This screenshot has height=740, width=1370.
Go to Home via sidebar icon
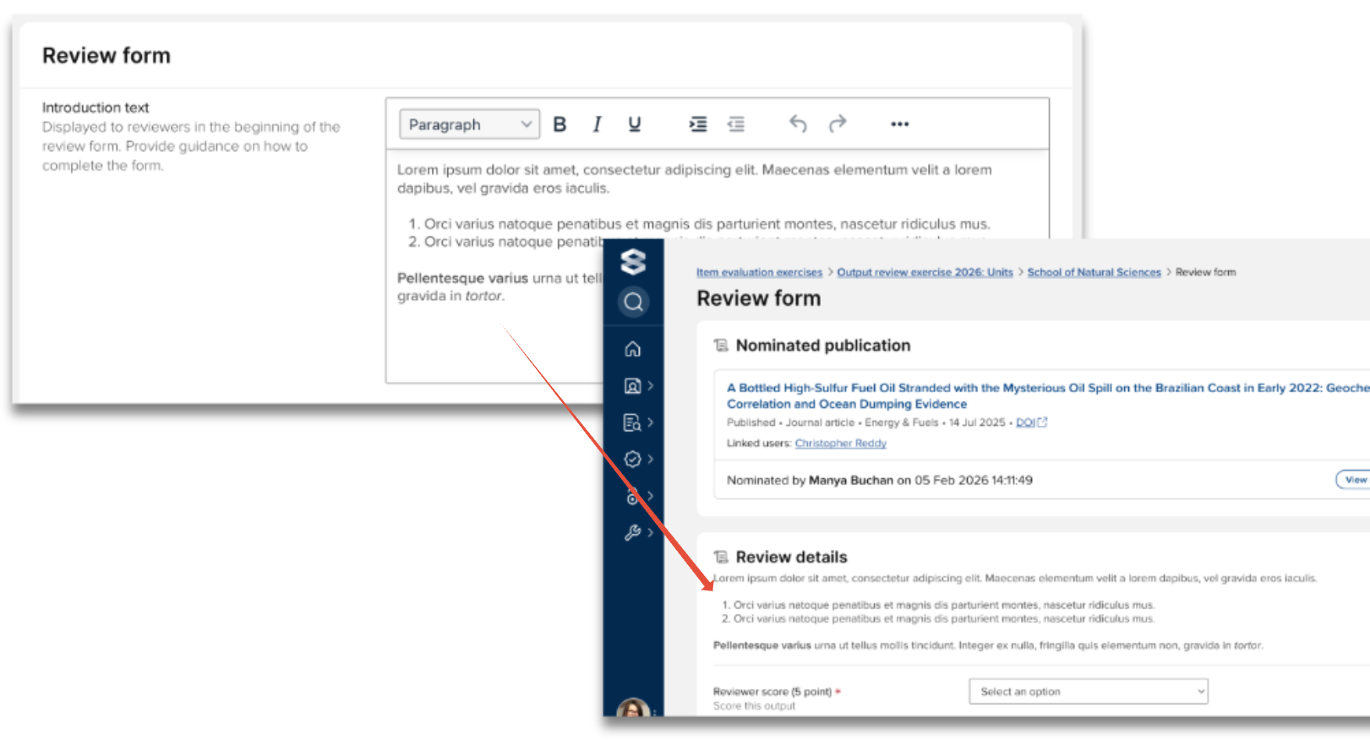point(632,349)
